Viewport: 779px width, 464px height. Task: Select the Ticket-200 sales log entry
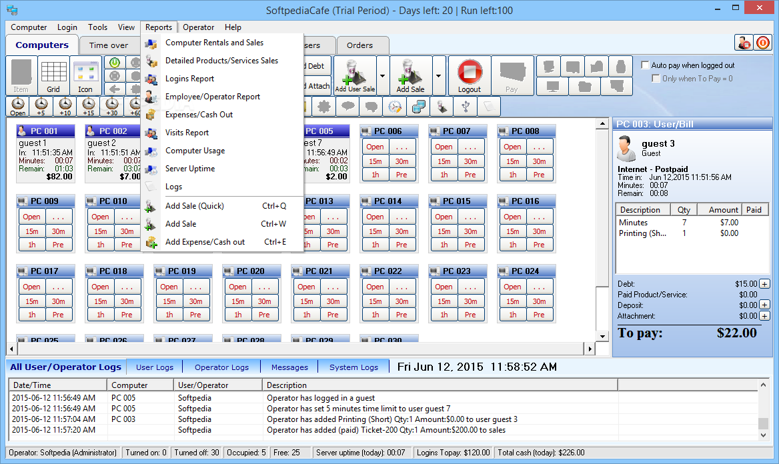pyautogui.click(x=383, y=430)
